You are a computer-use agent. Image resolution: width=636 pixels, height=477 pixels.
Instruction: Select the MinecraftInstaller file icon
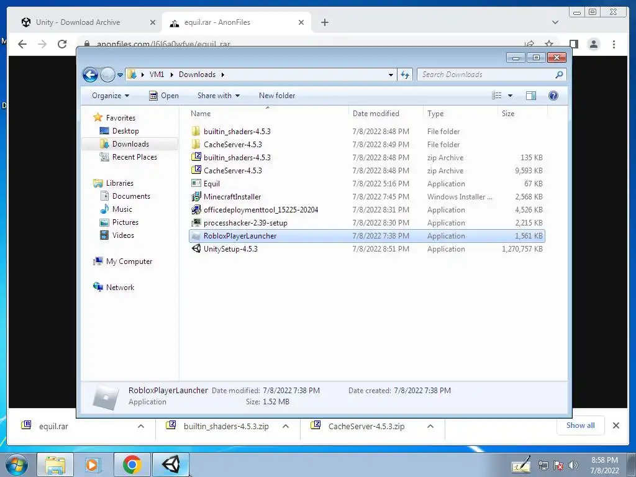[x=196, y=197]
